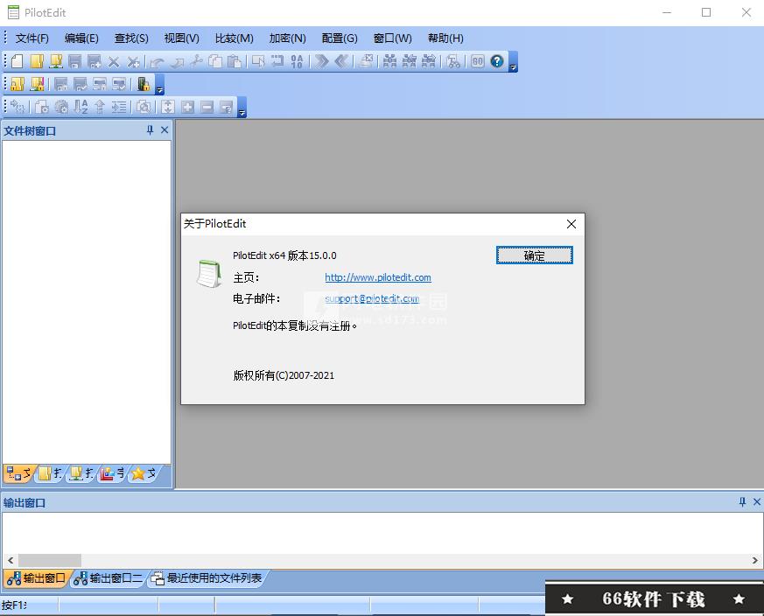Switch to the 输出窗口二 tab

pyautogui.click(x=109, y=578)
